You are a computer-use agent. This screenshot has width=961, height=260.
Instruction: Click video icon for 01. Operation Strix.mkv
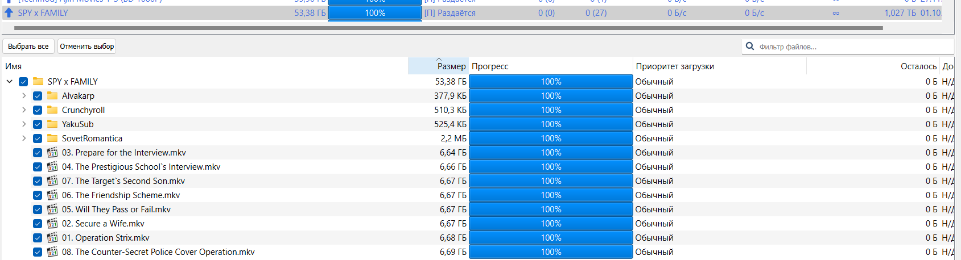tap(52, 238)
